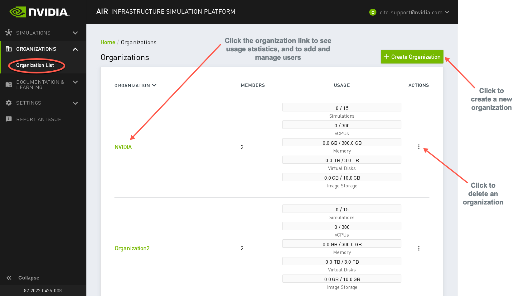523x296 pixels.
Task: Go to Home via breadcrumb link
Action: pyautogui.click(x=108, y=42)
